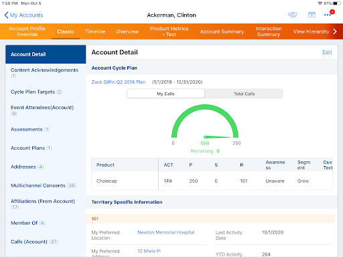Select the Classic tab
The image size is (343, 257).
point(66,31)
